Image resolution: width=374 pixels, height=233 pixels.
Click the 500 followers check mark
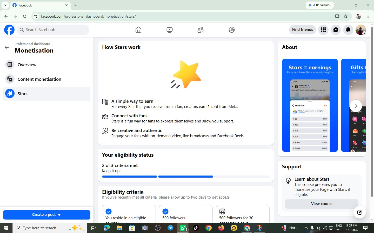tap(165, 212)
